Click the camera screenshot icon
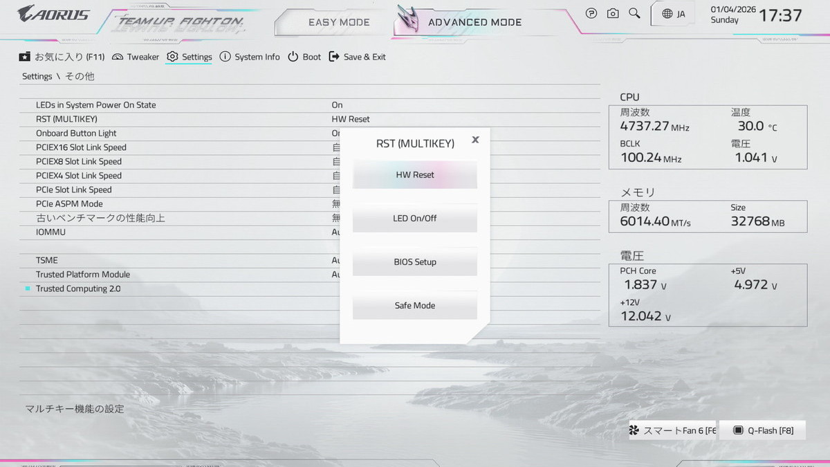This screenshot has height=467, width=830. (613, 13)
